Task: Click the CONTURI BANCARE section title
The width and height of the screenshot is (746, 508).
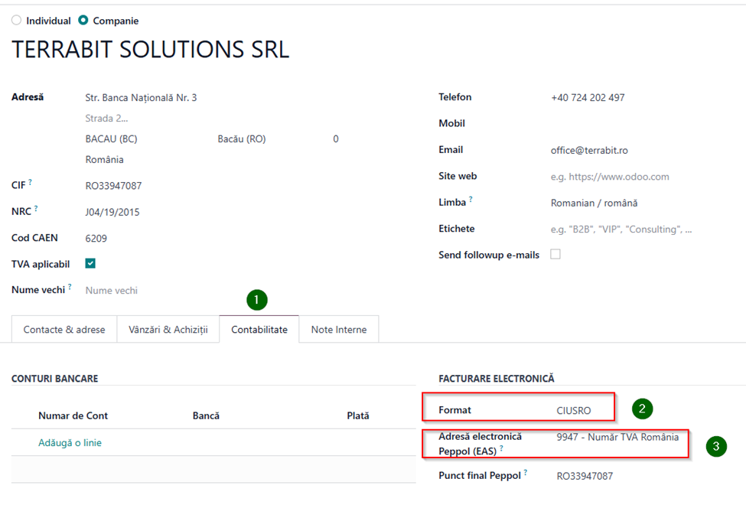Action: [55, 379]
